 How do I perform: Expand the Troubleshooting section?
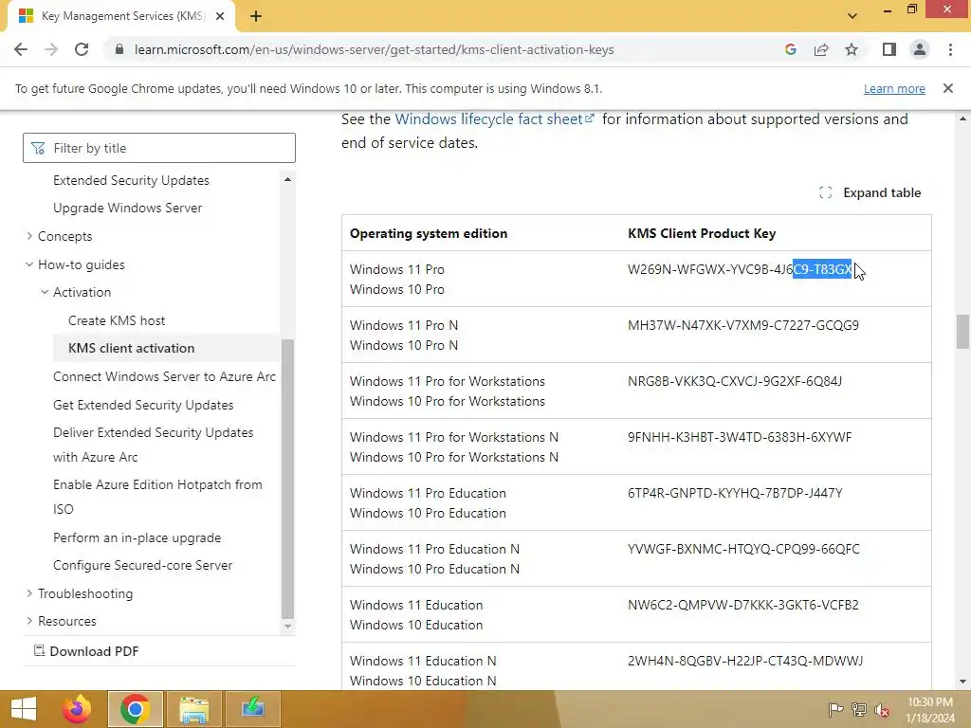84,593
